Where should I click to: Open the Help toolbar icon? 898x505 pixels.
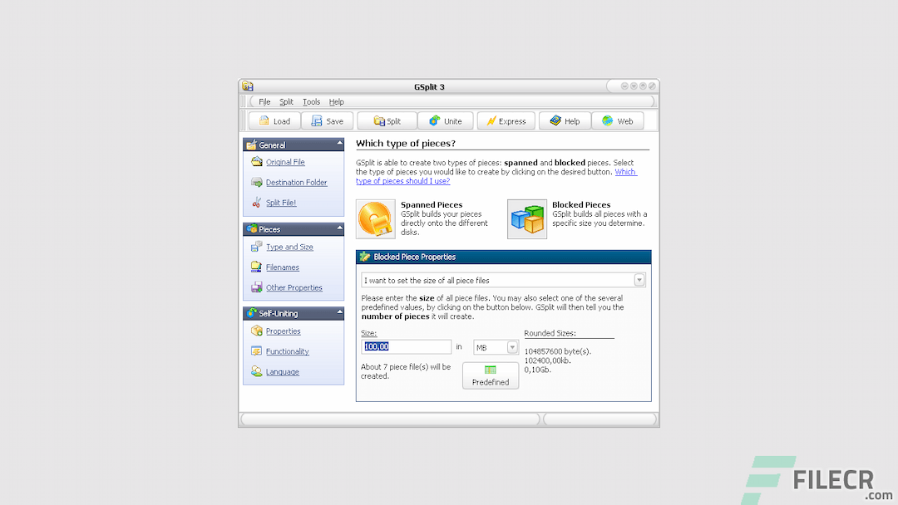565,120
